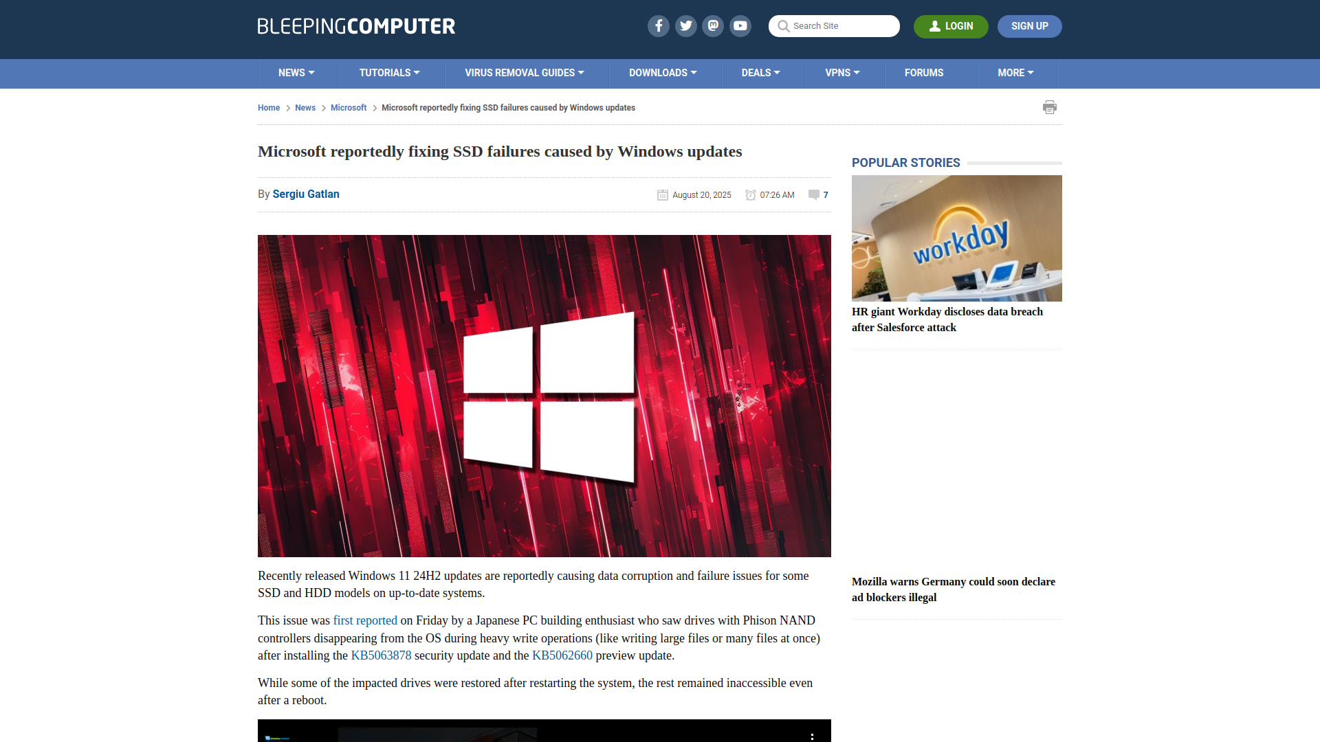This screenshot has height=742, width=1320.
Task: Open HR giant Workday data breach story
Action: click(947, 319)
